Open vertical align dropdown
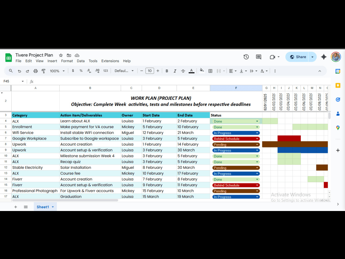Screen dimensions: 345x259 pos(243,71)
